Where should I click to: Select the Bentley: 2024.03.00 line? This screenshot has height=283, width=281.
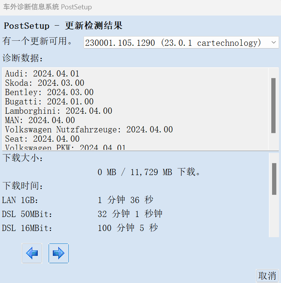(49, 92)
